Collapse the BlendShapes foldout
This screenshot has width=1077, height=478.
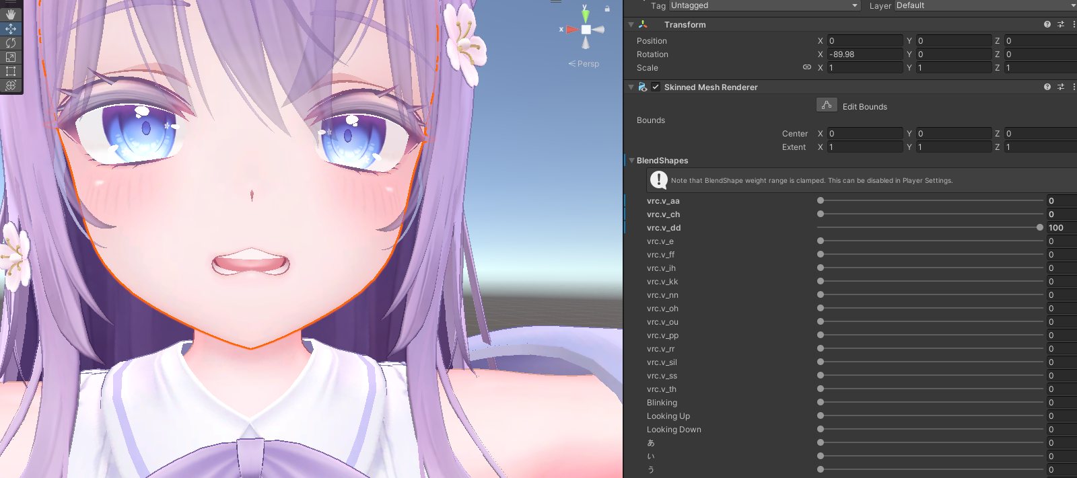(631, 161)
